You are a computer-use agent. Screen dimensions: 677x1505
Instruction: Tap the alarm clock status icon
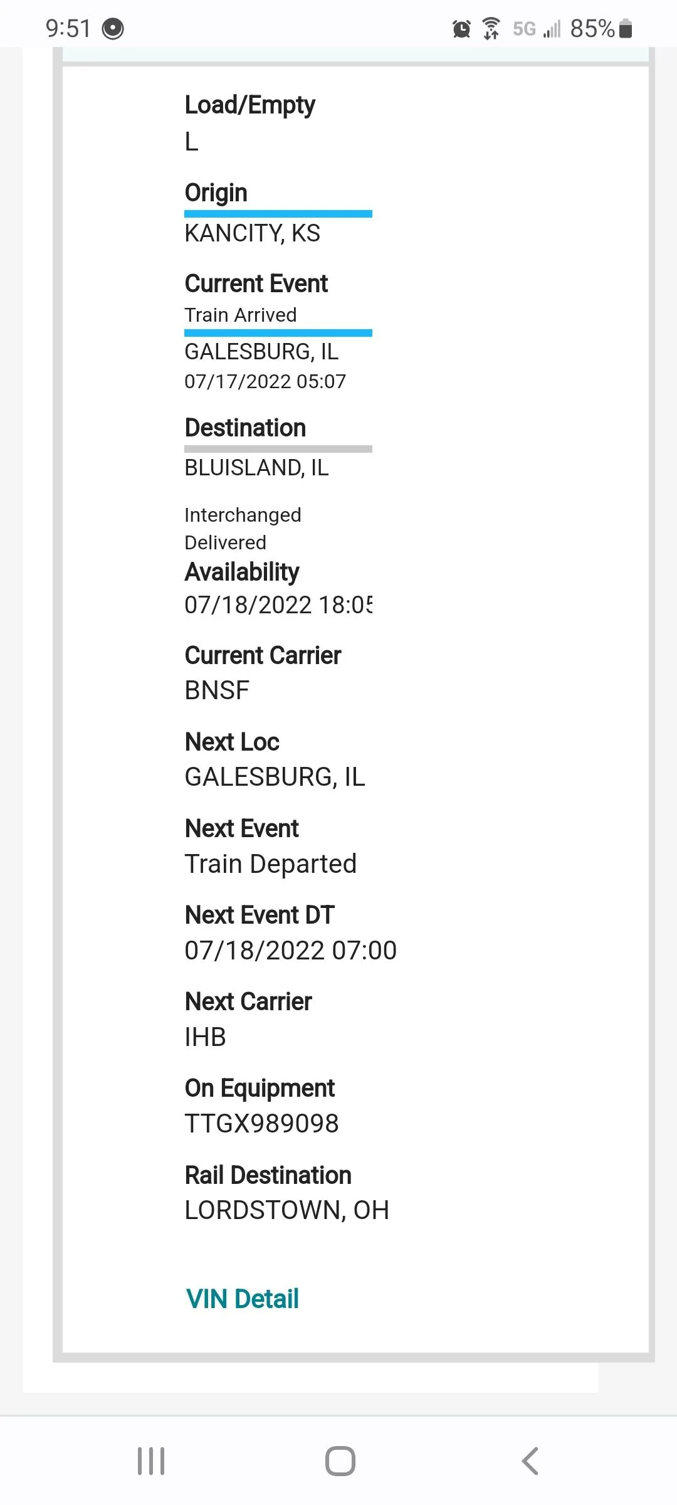coord(461,29)
